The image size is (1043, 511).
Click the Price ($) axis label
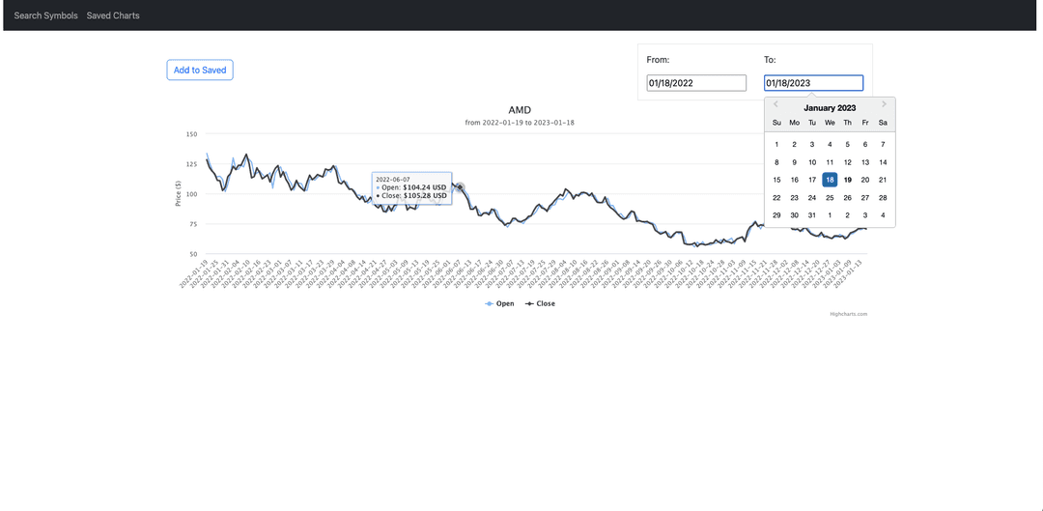pyautogui.click(x=179, y=193)
